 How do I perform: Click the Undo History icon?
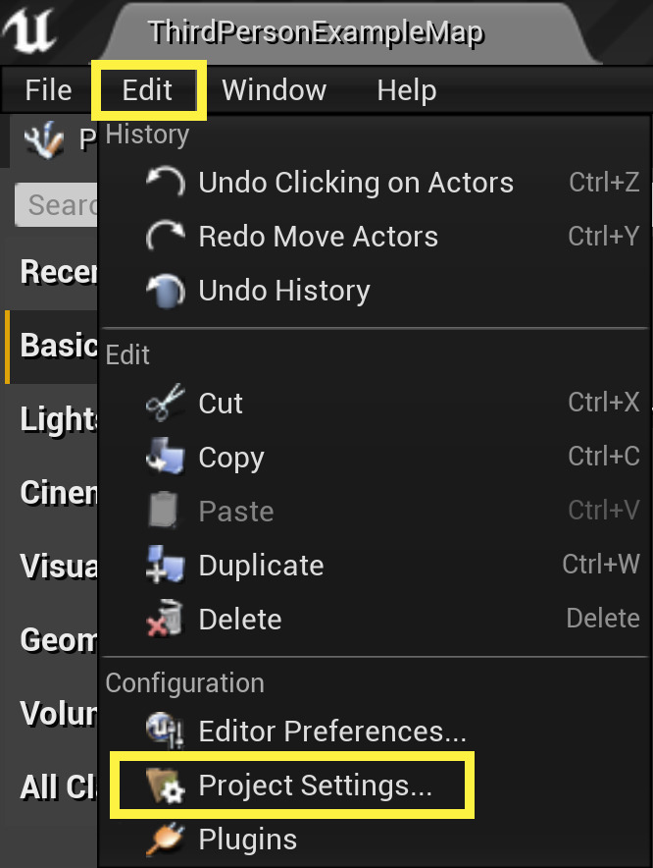pyautogui.click(x=164, y=291)
